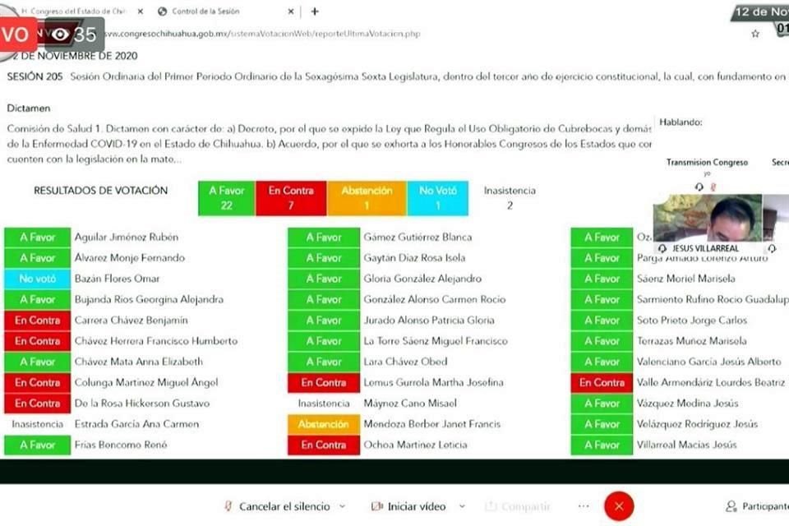The height and width of the screenshot is (526, 789).
Task: Click headset icon beside JESUS VILLARREAL name
Action: 662,248
